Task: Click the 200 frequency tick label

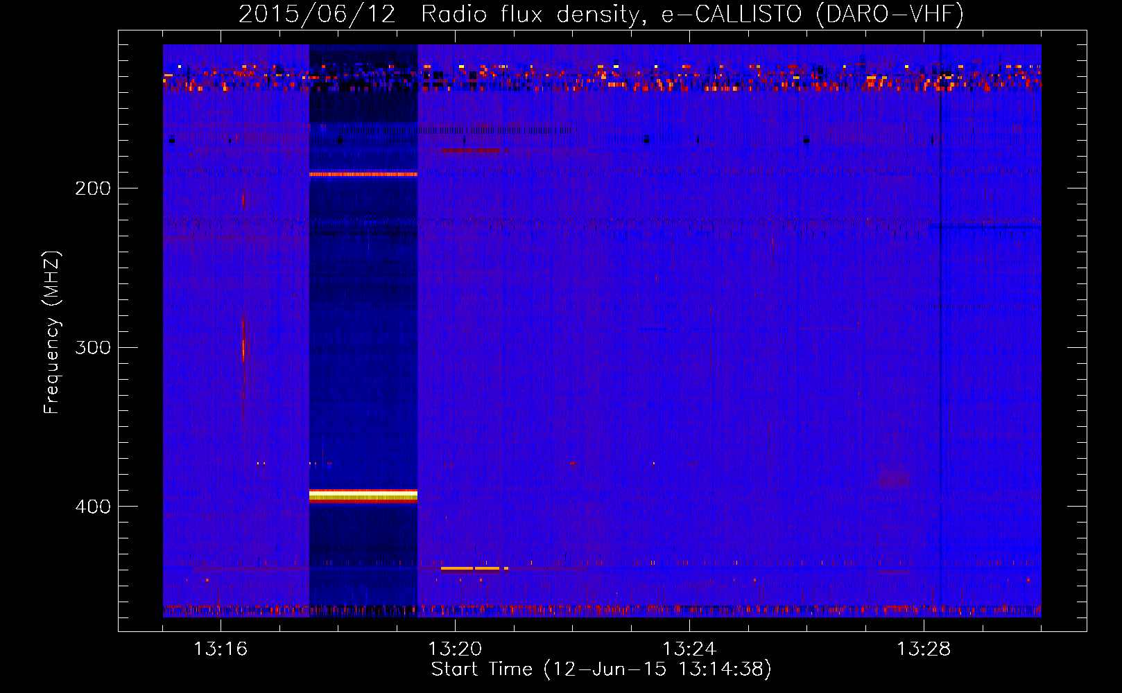Action: pos(93,188)
